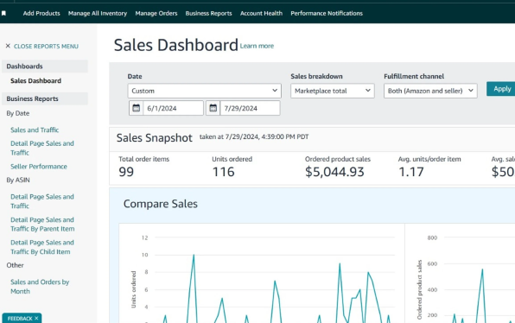Open the end date calendar icon
This screenshot has height=323, width=515.
213,108
